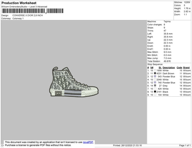Viewport: 192px width, 148px height.
Task: Click stitch count '154' in stop 9
Action: click(x=160, y=95)
